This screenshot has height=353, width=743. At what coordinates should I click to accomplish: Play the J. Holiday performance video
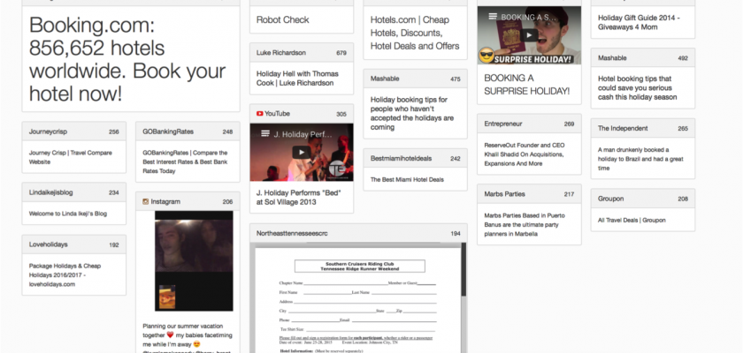click(x=301, y=153)
